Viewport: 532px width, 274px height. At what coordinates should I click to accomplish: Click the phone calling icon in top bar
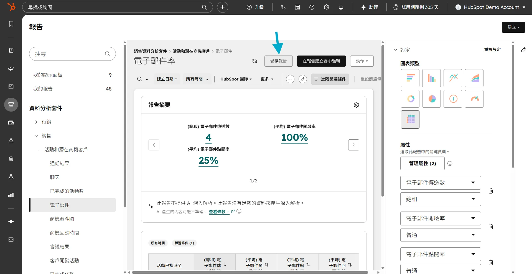click(x=283, y=7)
